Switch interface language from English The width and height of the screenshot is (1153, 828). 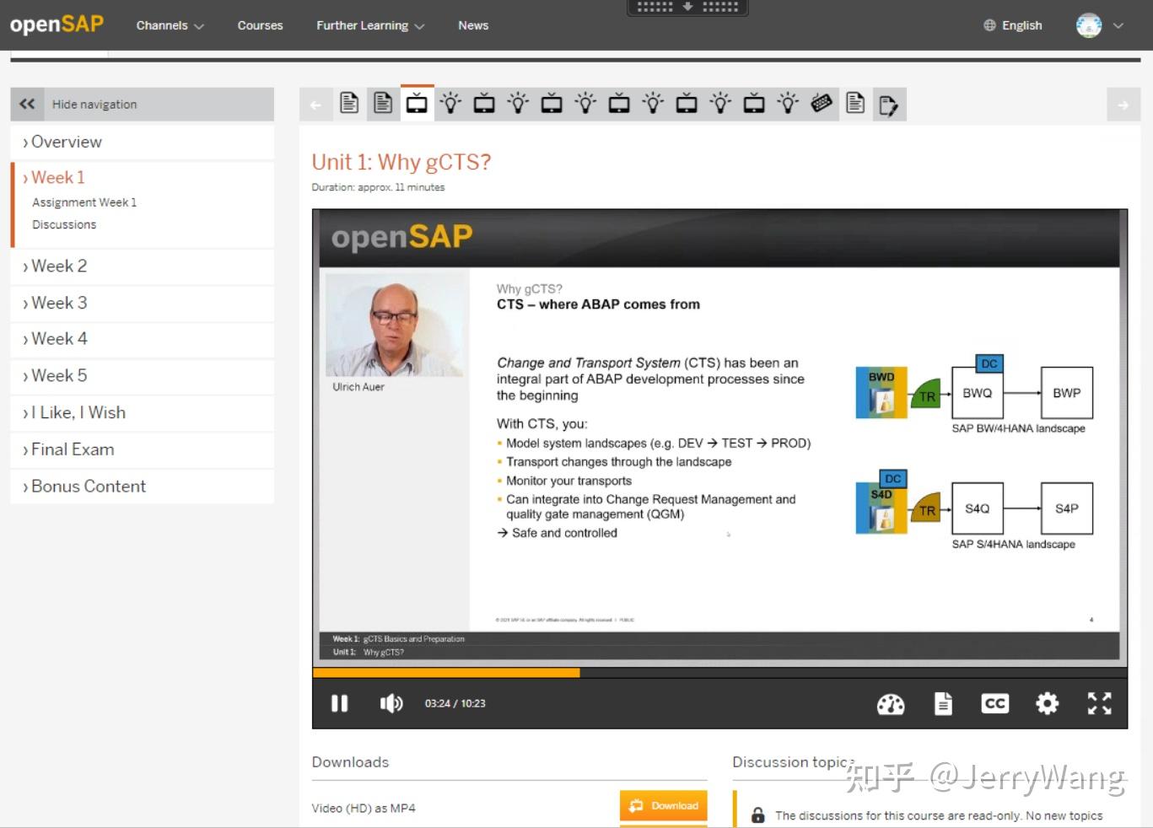coord(1012,24)
